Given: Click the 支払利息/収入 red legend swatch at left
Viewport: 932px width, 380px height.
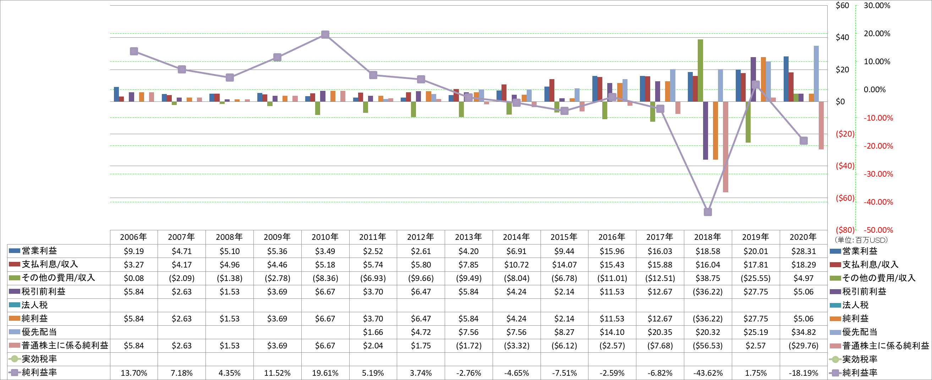Looking at the screenshot, I should click(x=15, y=264).
